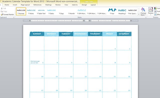The width and height of the screenshot is (160, 98).
Task: Apply the Year style
Action: [112, 11]
